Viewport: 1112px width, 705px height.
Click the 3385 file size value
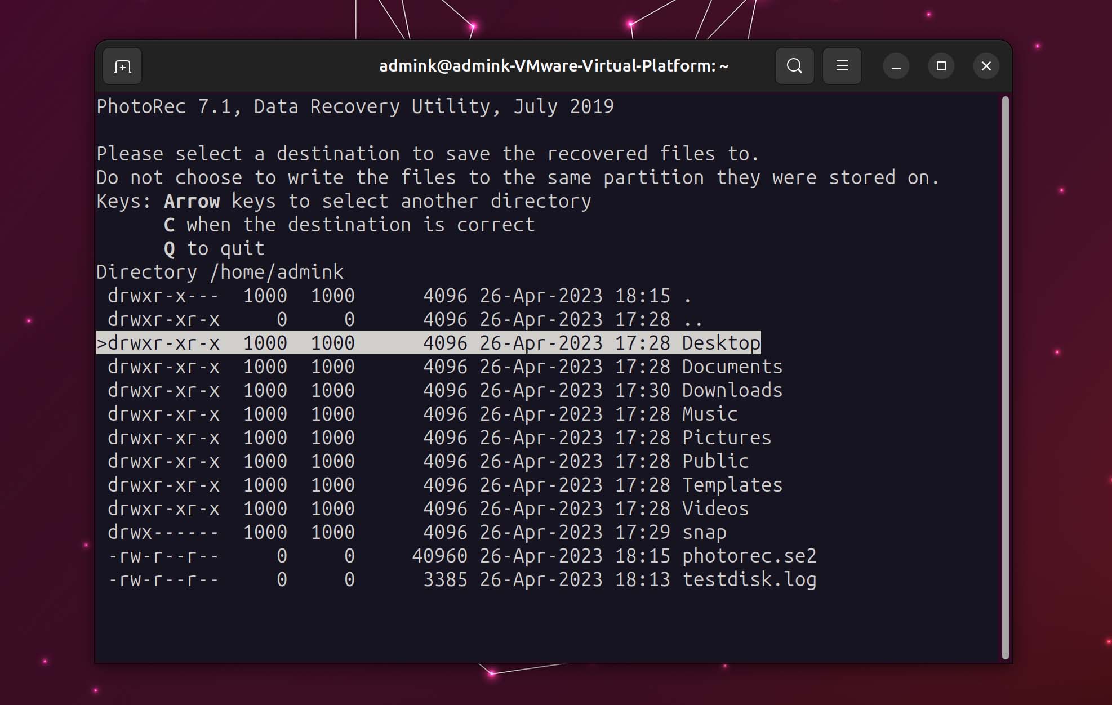445,579
